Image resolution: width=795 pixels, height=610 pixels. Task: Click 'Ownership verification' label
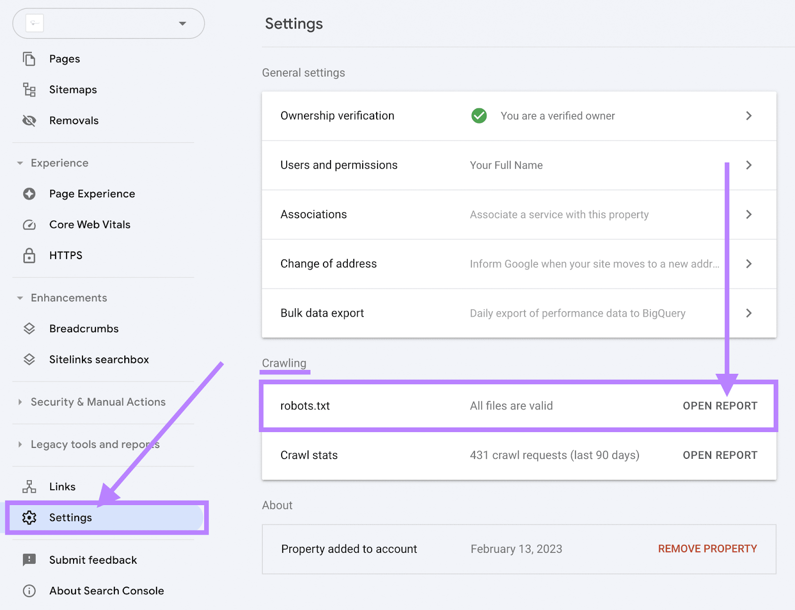coord(337,116)
